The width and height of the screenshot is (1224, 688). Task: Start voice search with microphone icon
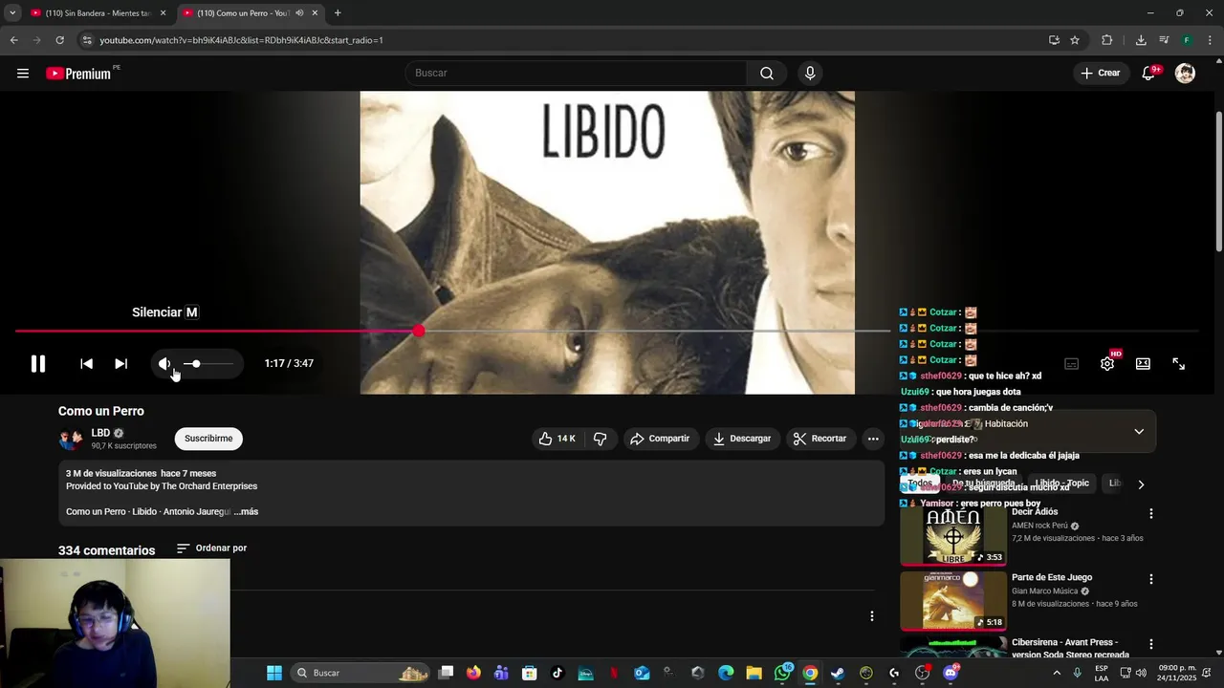810,74
